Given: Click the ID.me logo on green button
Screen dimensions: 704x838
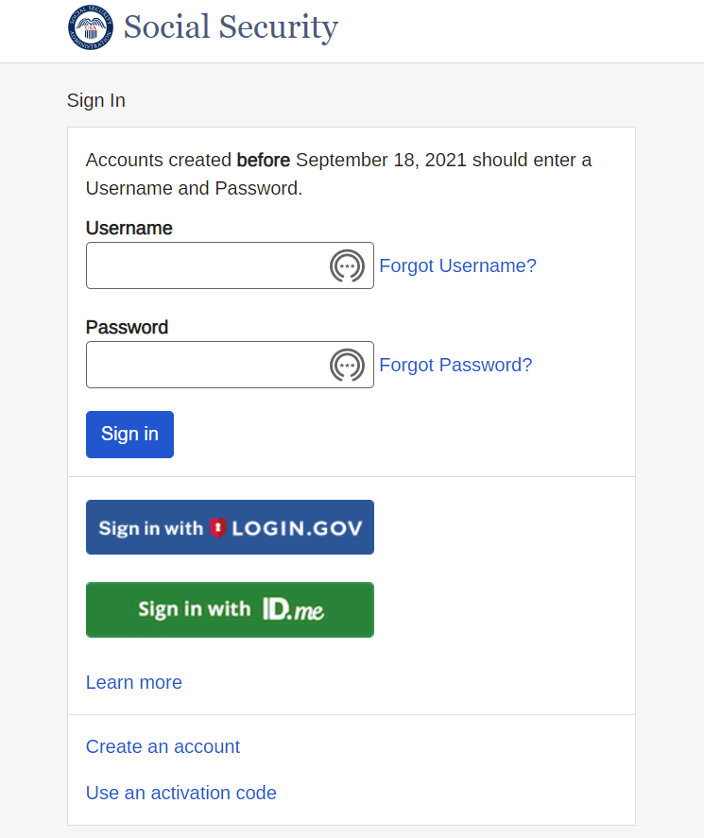Looking at the screenshot, I should tap(293, 609).
